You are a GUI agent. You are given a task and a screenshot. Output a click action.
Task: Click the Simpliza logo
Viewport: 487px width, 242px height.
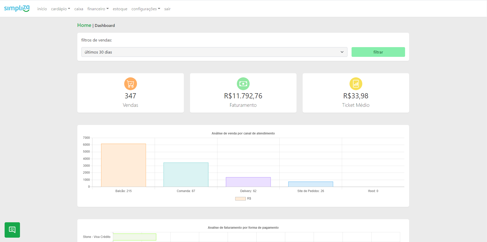coord(17,8)
